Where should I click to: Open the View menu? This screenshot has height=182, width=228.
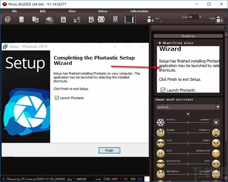coord(72,11)
